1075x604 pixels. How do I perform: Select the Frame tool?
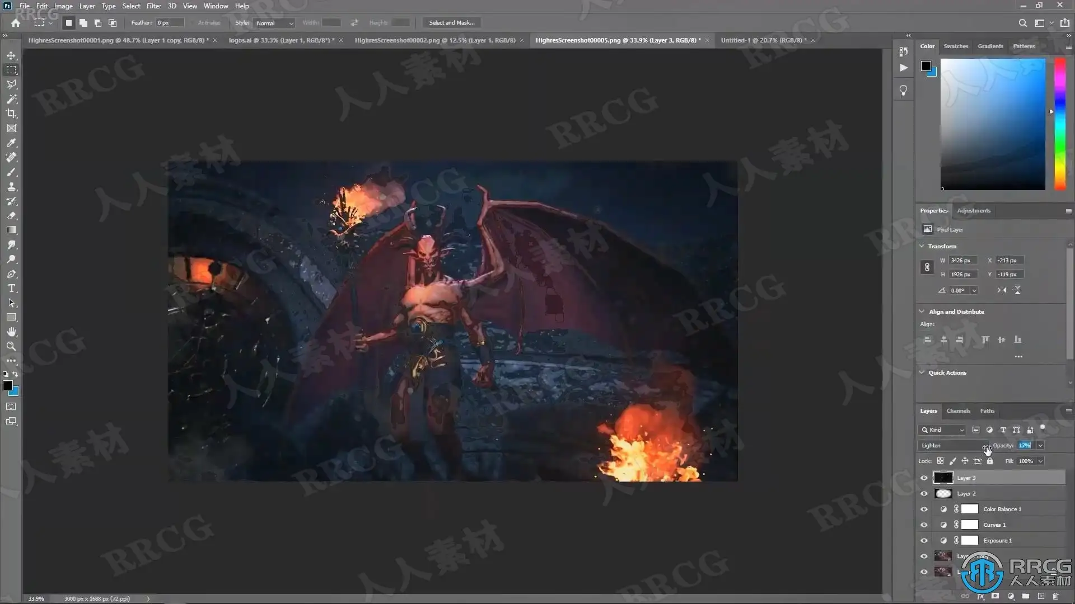(x=11, y=128)
